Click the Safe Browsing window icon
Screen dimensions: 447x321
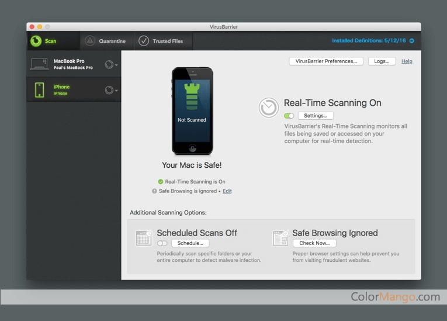280,238
